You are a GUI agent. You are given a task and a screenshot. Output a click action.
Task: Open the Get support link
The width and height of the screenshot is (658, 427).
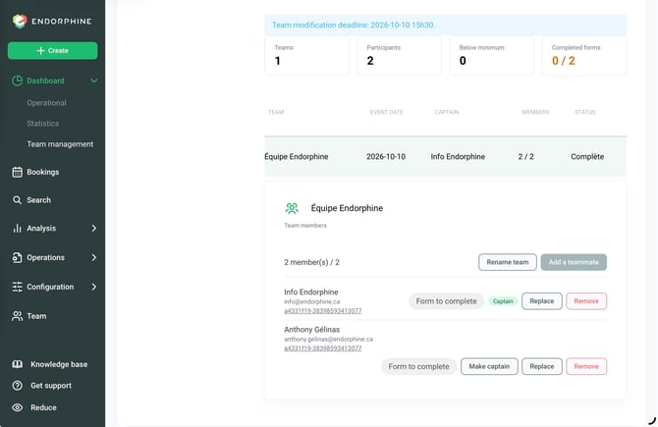(51, 386)
